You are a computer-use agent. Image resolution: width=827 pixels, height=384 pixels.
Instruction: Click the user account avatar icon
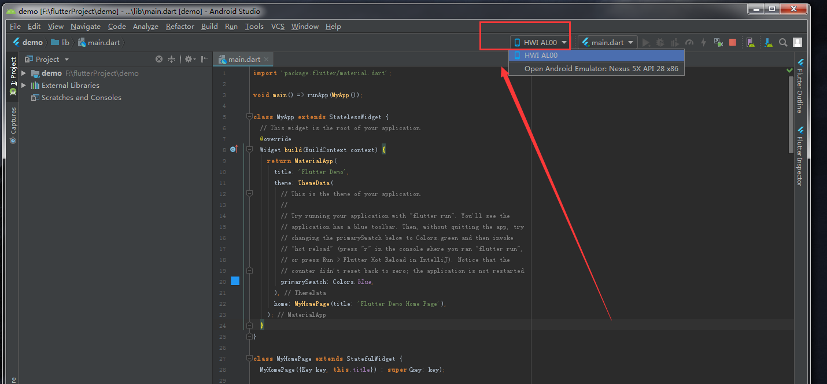click(798, 42)
